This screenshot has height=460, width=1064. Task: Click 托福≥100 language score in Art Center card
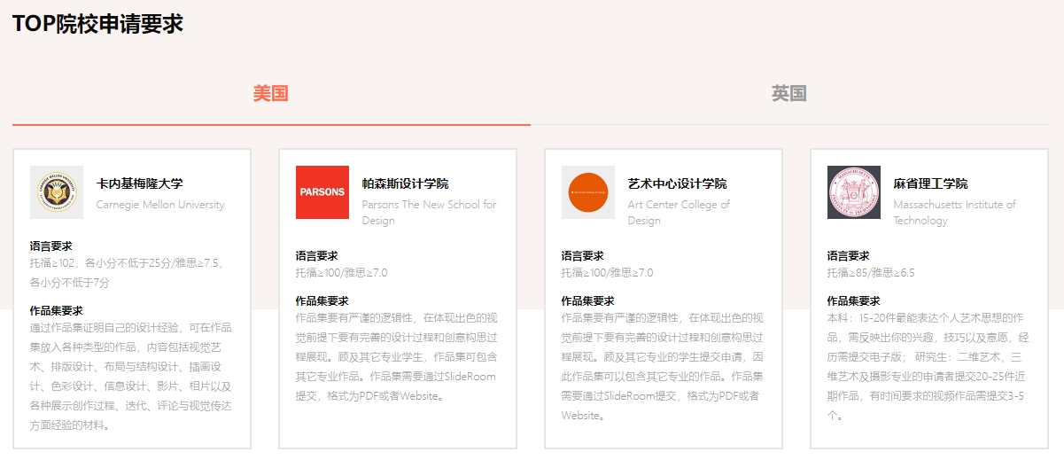607,273
